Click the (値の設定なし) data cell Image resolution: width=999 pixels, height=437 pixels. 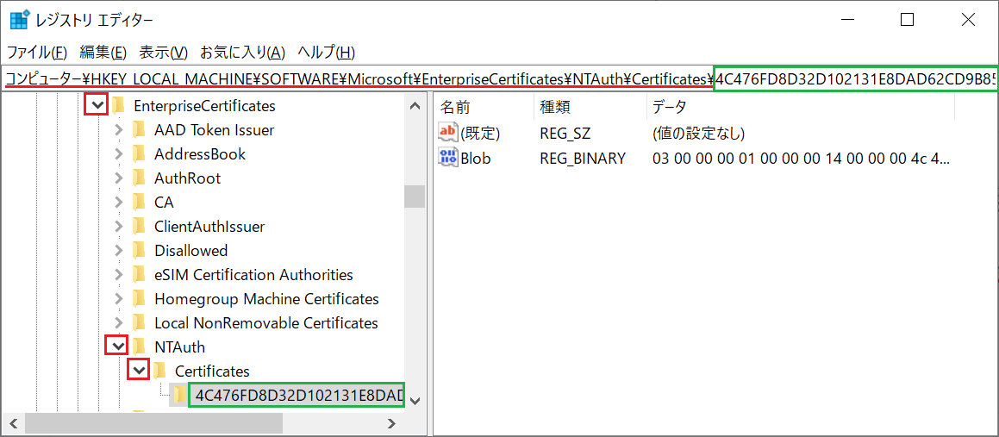point(699,134)
